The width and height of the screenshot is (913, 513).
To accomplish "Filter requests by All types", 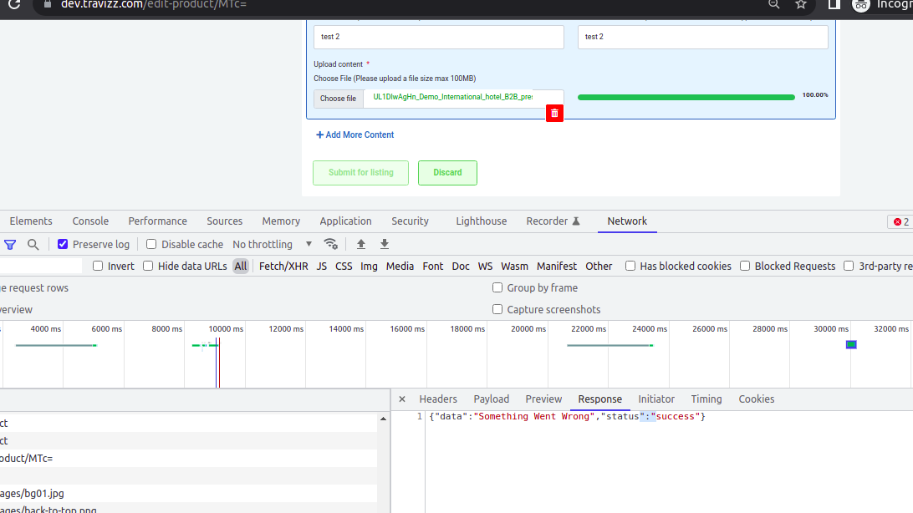I will 241,266.
